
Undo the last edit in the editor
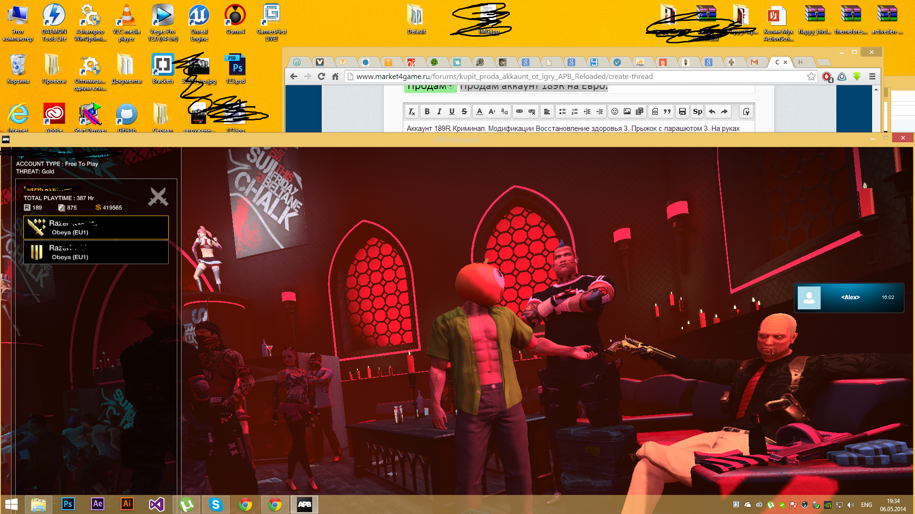(x=712, y=111)
